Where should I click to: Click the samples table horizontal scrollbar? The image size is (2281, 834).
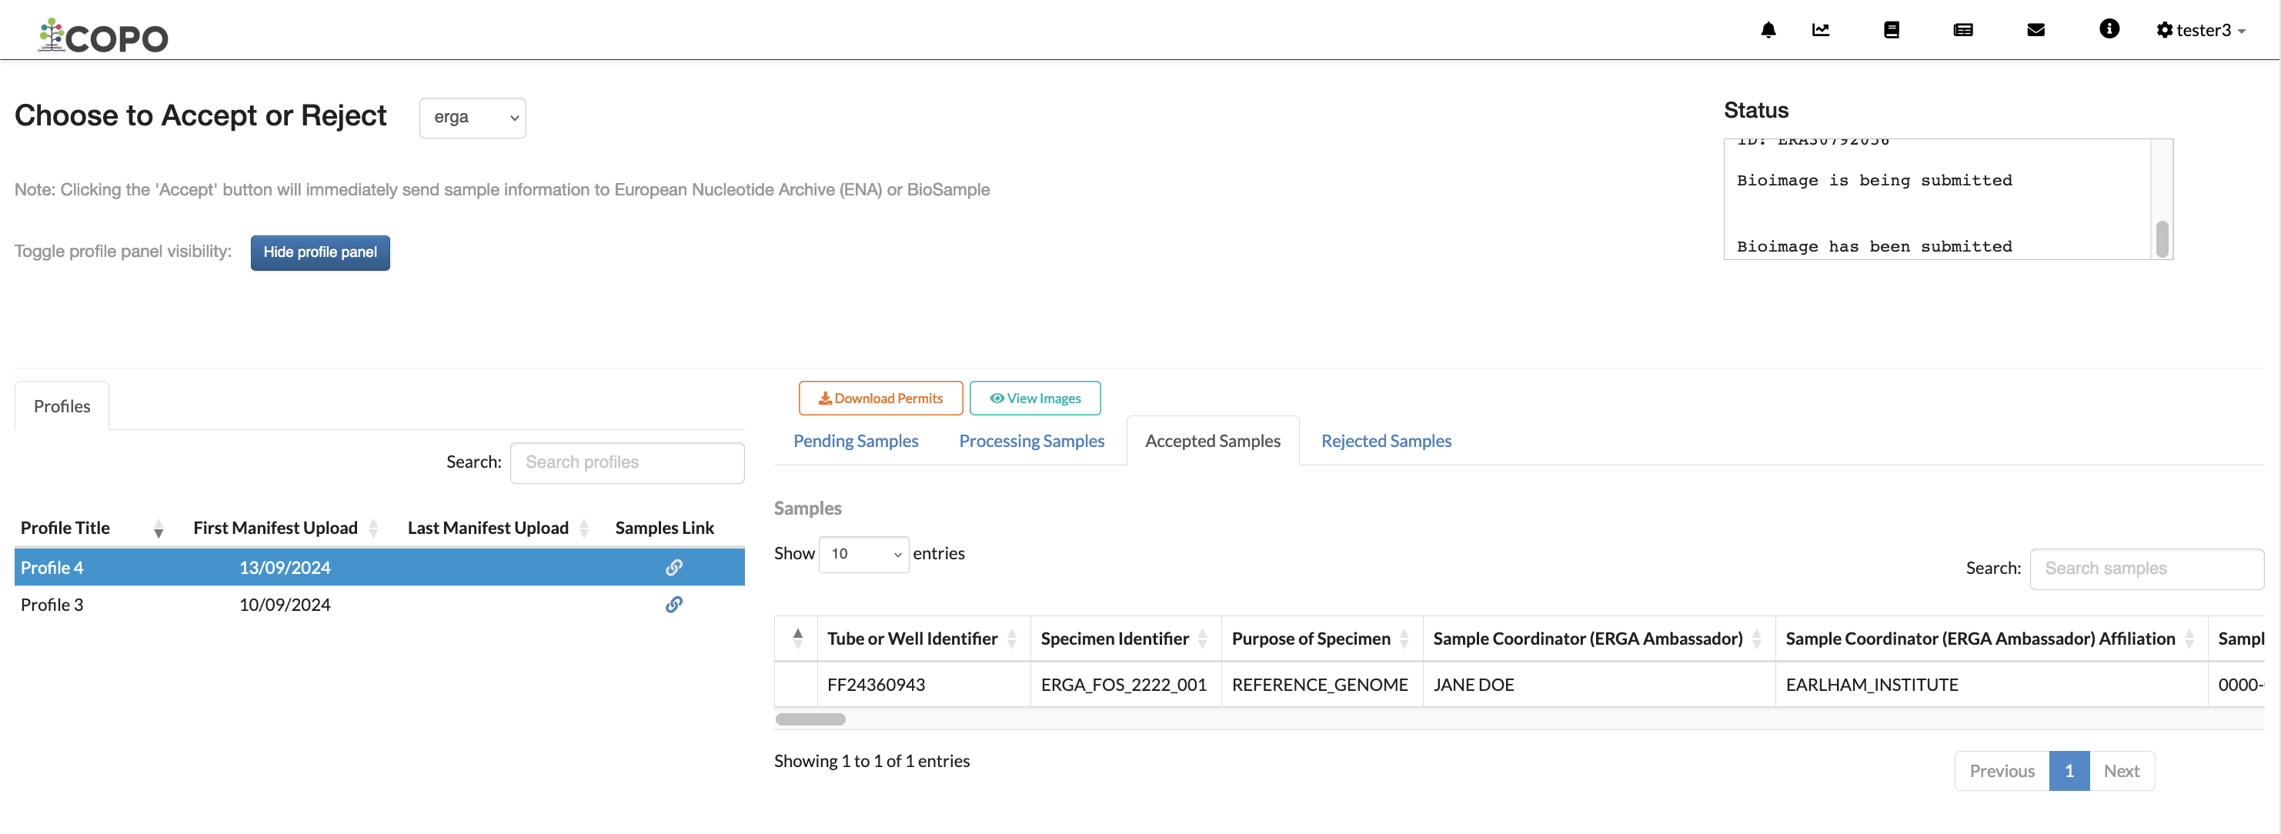pyautogui.click(x=810, y=720)
